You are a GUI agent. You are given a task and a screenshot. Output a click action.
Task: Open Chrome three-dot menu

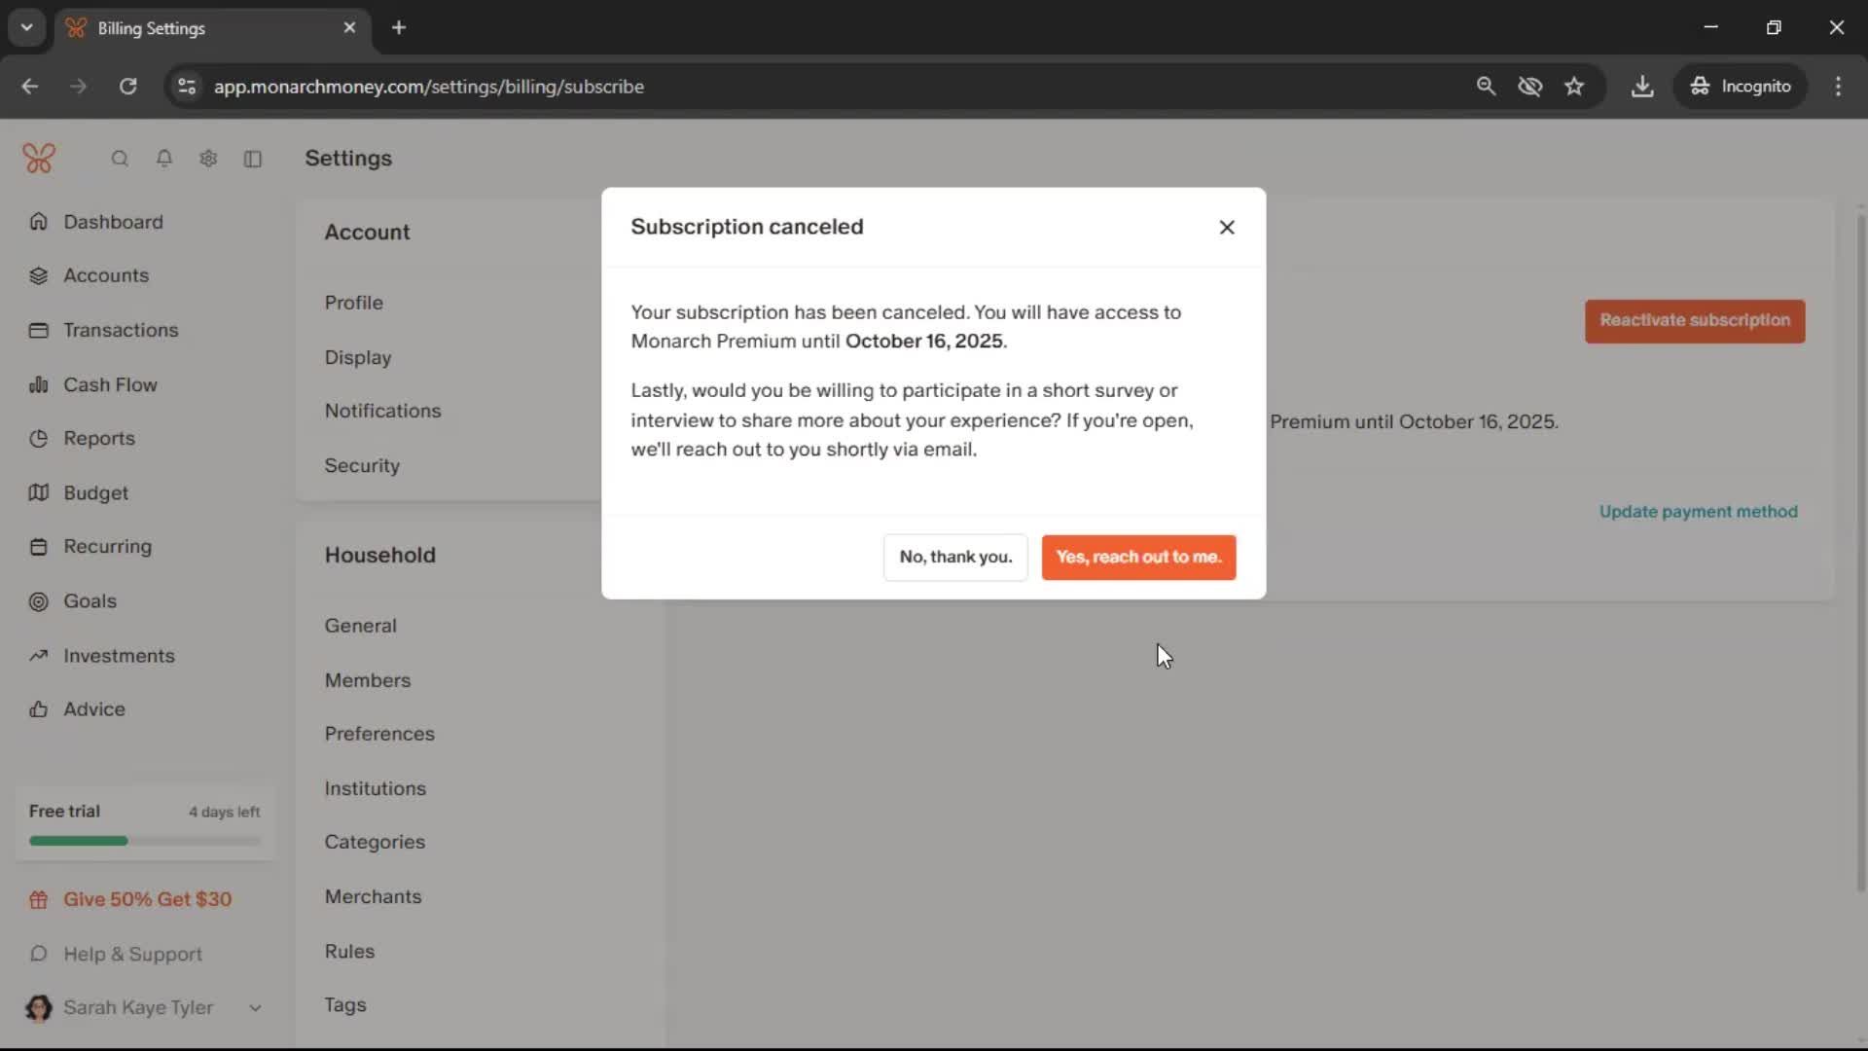coord(1838,87)
